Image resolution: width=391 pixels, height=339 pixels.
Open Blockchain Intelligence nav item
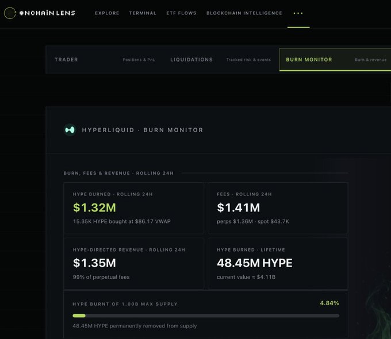click(x=244, y=13)
